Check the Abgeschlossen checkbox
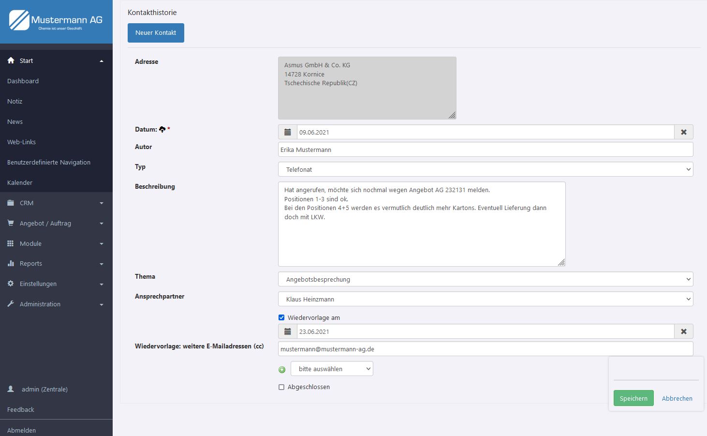The width and height of the screenshot is (707, 436). click(x=281, y=387)
